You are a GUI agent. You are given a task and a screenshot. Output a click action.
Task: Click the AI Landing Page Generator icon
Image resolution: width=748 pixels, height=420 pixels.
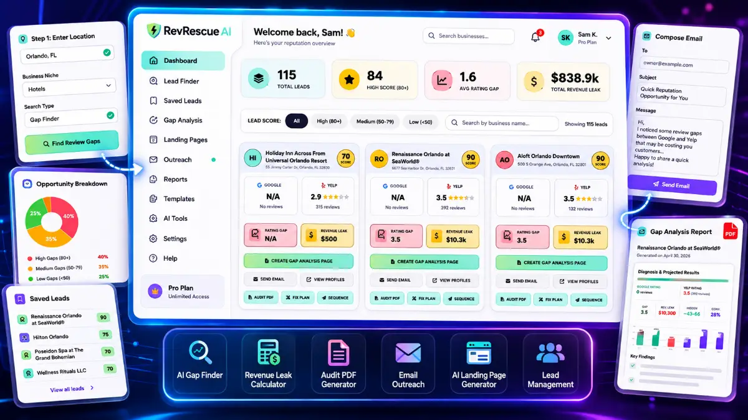pyautogui.click(x=479, y=353)
